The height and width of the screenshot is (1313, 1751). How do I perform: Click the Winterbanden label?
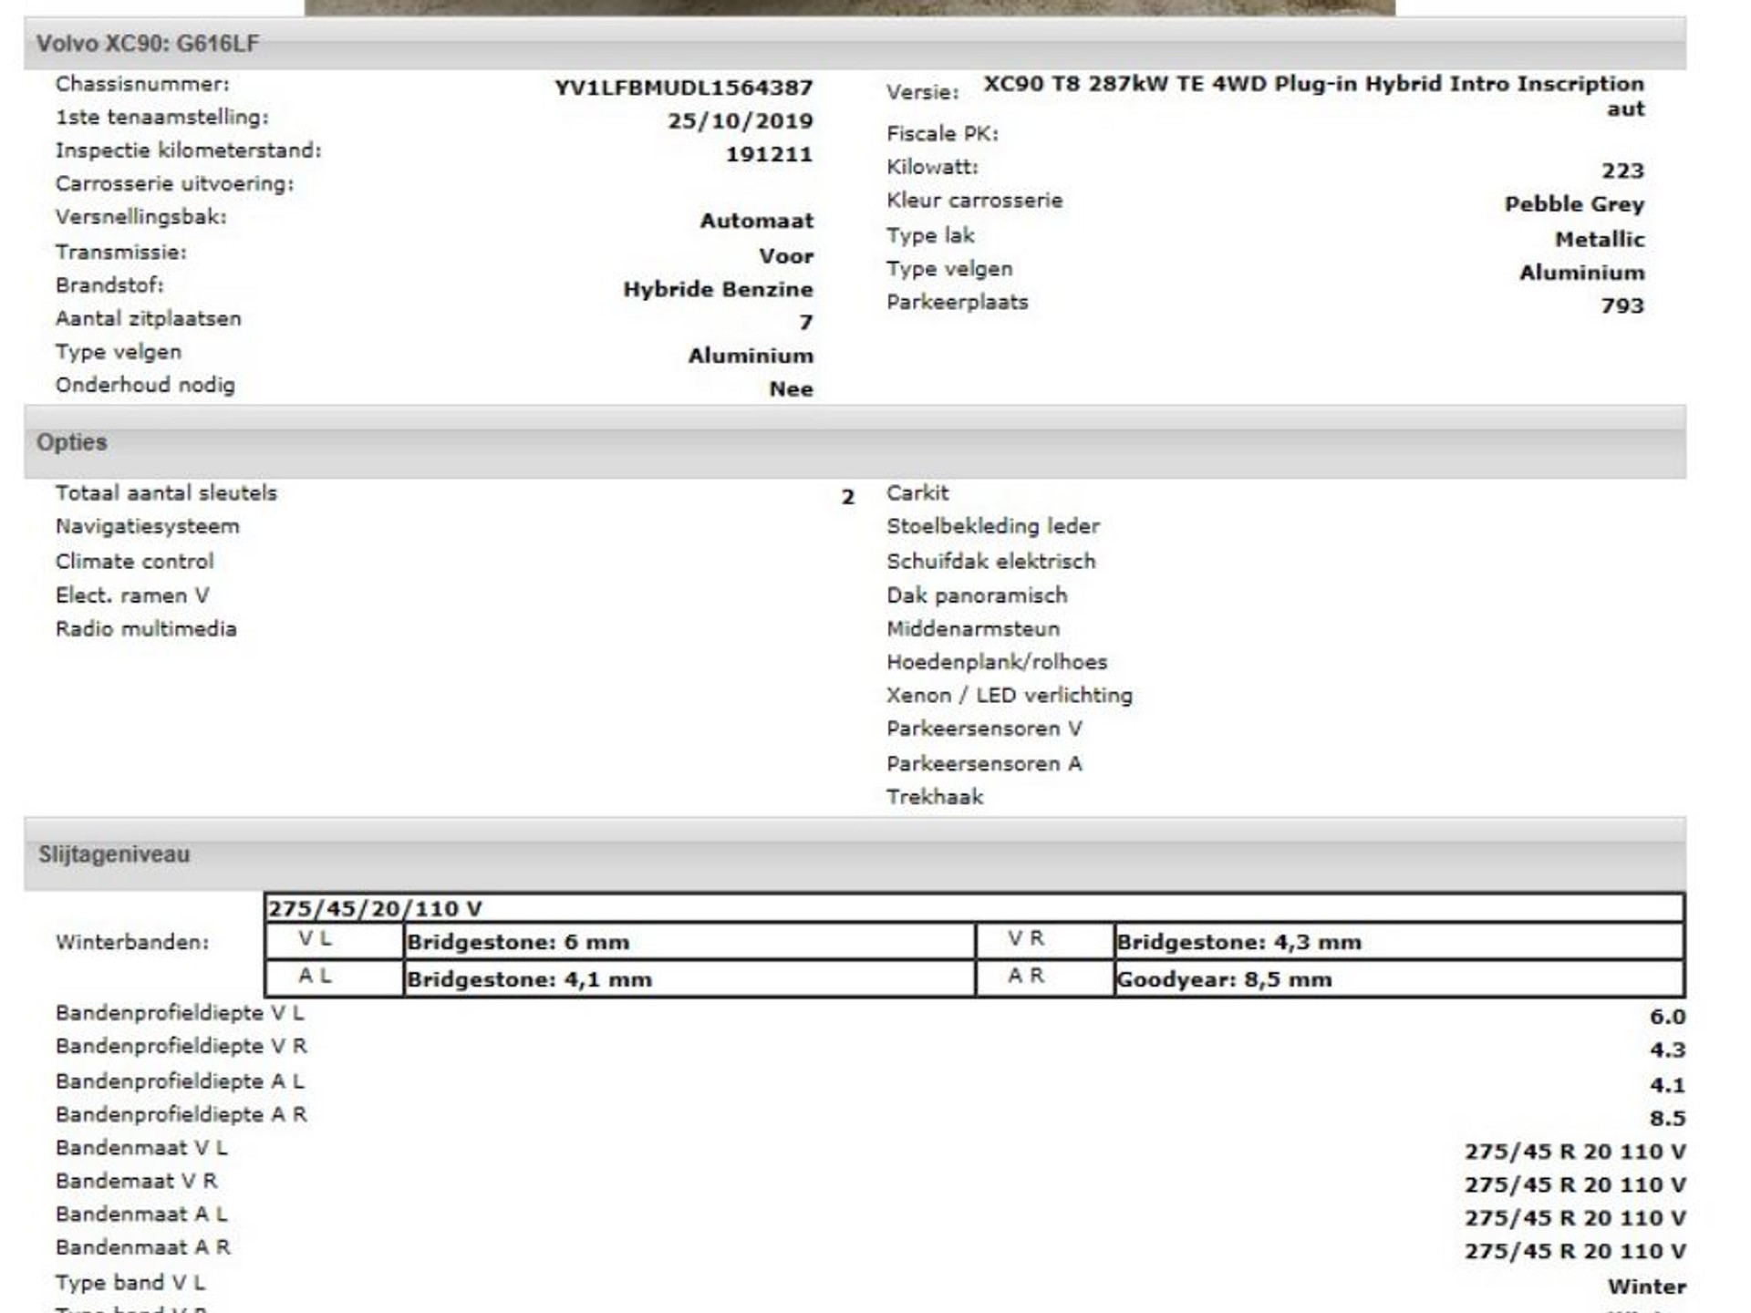click(x=132, y=943)
